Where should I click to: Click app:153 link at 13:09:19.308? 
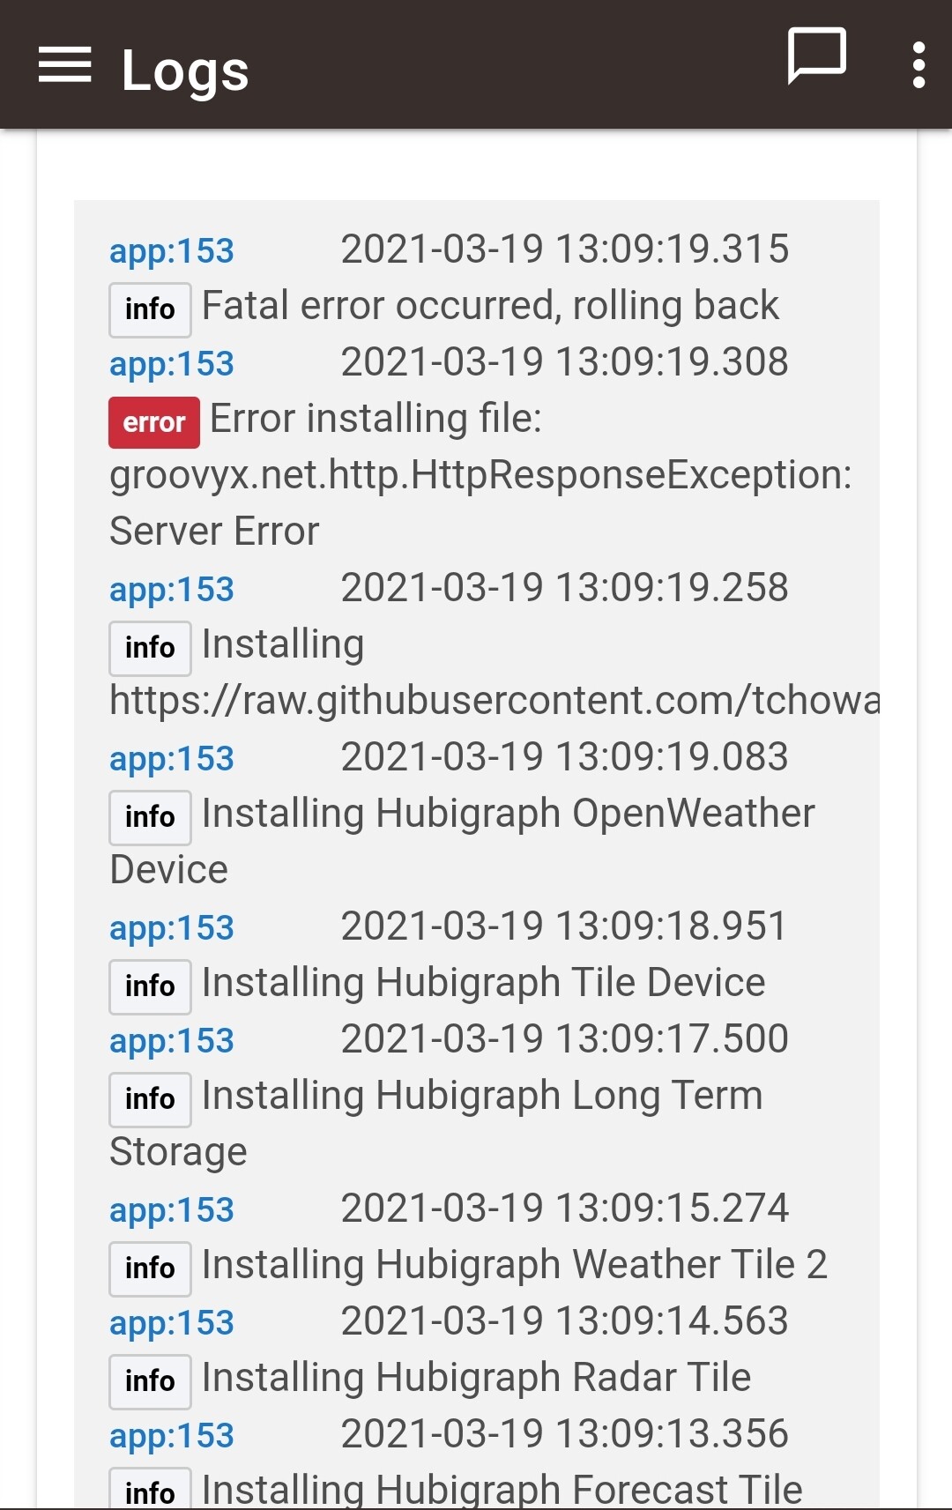point(172,364)
